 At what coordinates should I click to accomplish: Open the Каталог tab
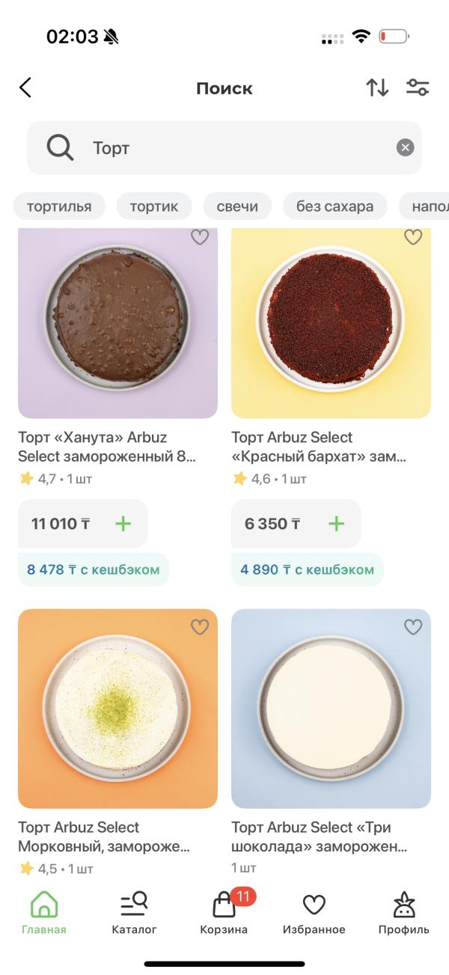(134, 913)
